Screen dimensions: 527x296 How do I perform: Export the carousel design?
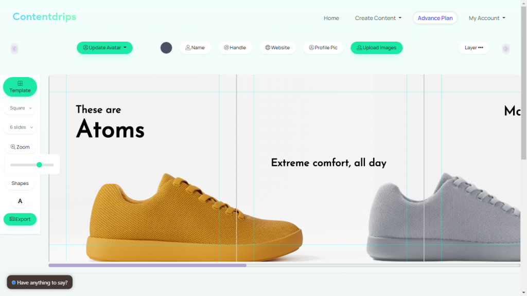(x=20, y=219)
